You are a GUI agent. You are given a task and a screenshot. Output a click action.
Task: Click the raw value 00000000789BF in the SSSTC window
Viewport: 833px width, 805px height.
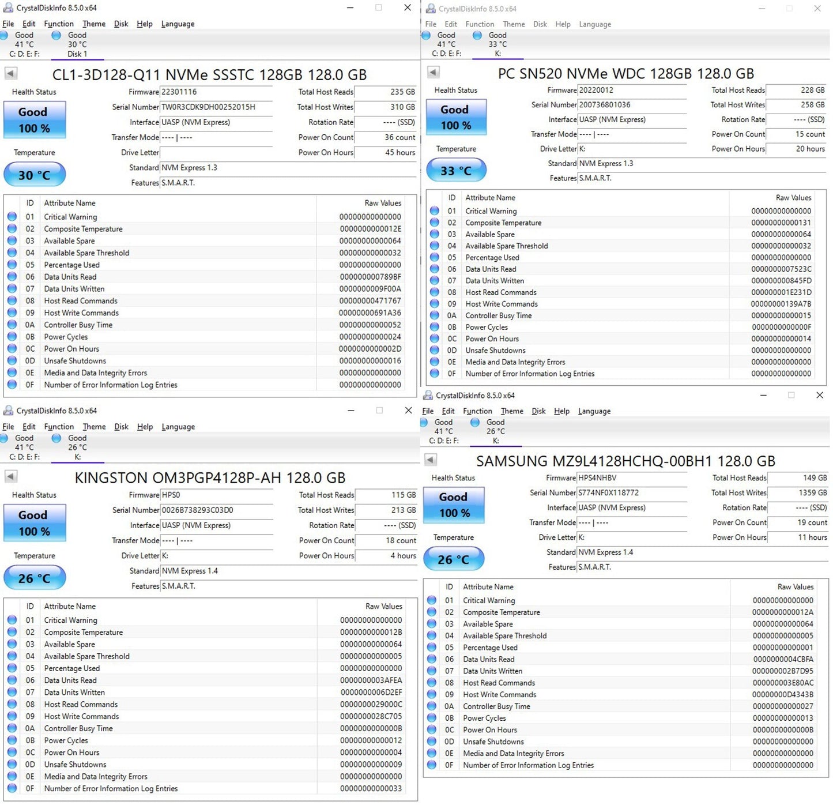[x=370, y=277]
